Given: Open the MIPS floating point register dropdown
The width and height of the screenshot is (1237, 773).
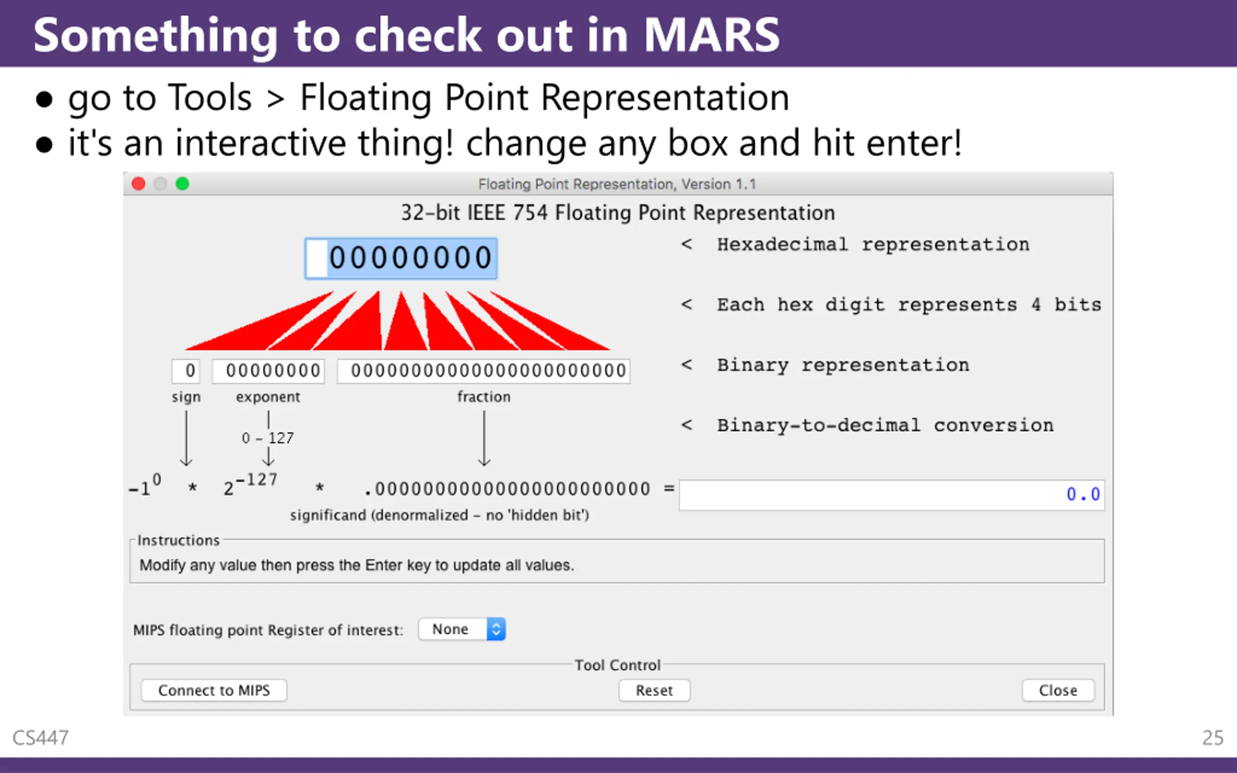Looking at the screenshot, I should (x=462, y=629).
